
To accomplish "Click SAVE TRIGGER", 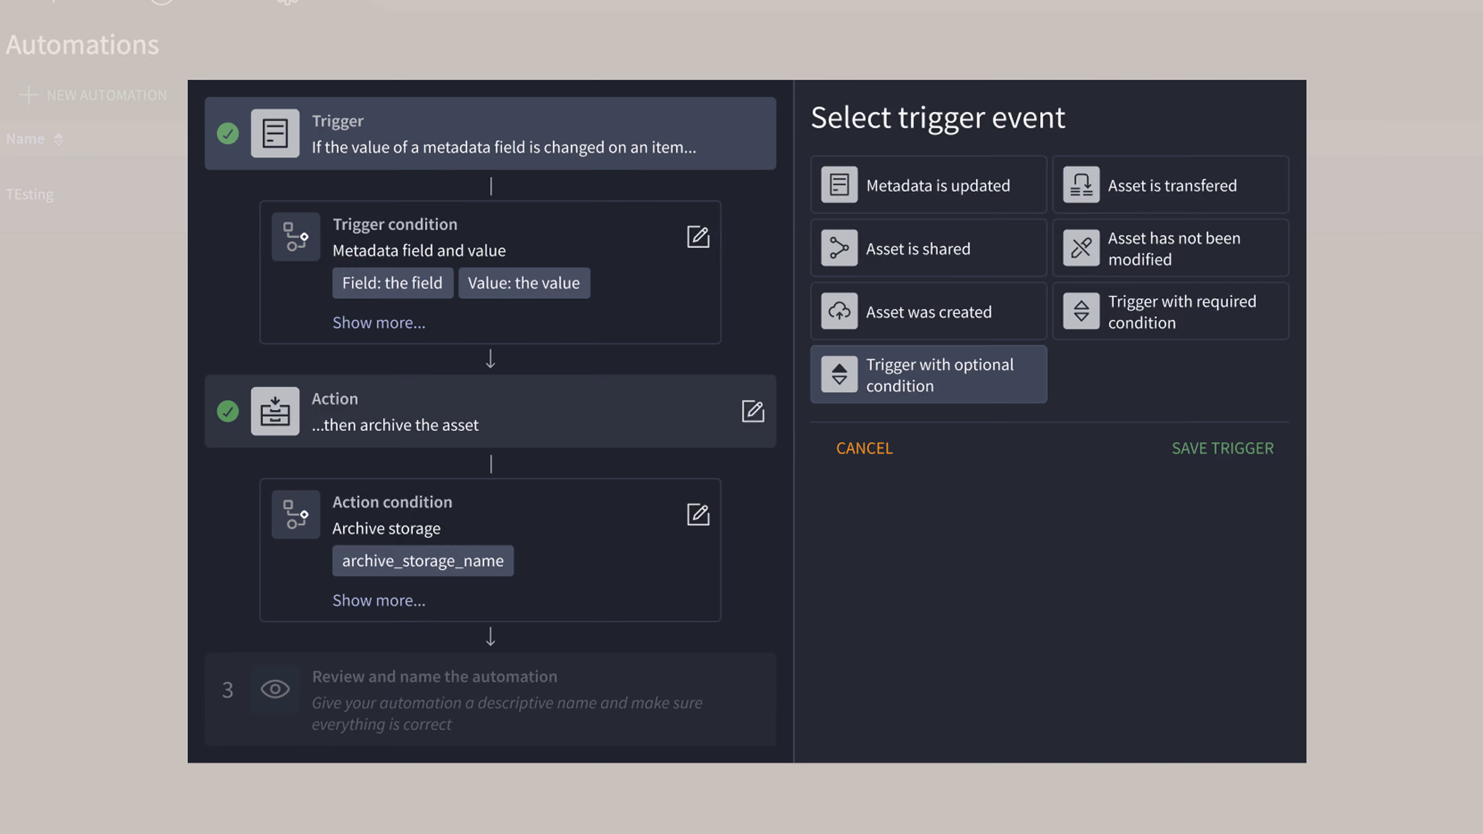I will pos(1222,448).
